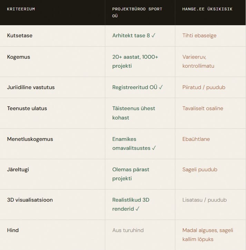Select the 3D visualisatsioon criterion
The height and width of the screenshot is (250, 246).
30,200
